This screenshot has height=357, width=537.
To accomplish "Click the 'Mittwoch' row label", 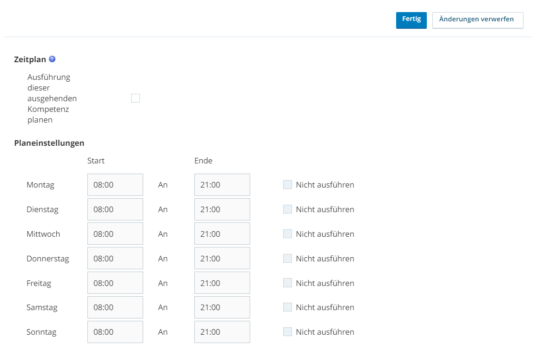I will pos(43,234).
